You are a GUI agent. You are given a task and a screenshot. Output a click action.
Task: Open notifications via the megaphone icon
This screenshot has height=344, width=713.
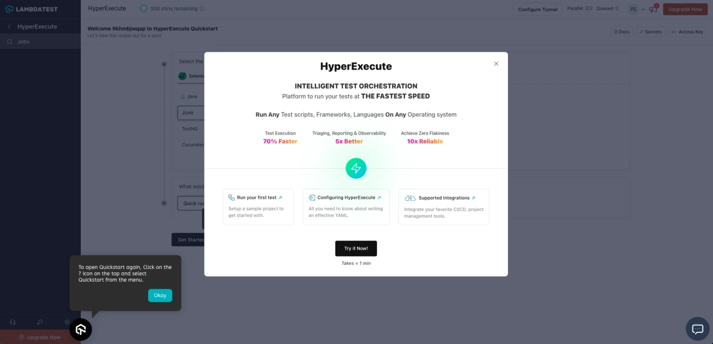coord(653,9)
